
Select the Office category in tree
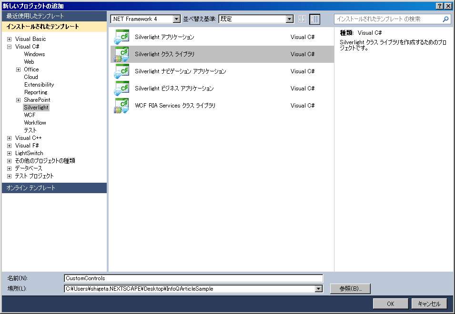tap(31, 69)
